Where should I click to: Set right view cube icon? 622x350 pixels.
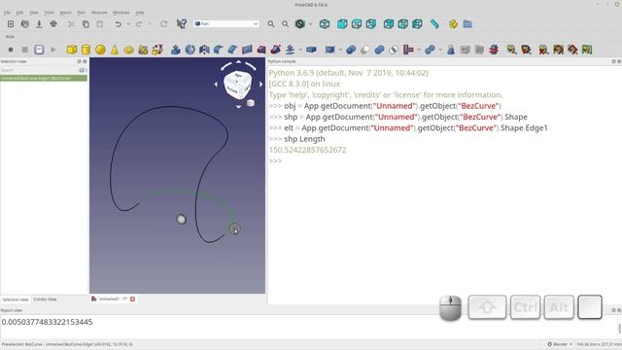click(371, 24)
